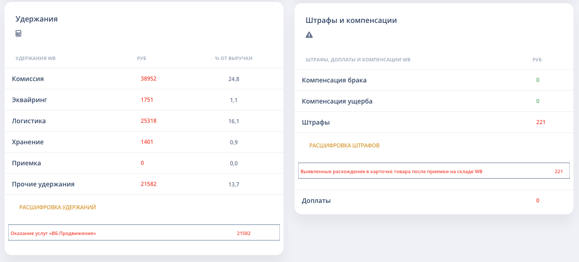
Task: Click the calculator icon under Удержания
Action: (18, 33)
